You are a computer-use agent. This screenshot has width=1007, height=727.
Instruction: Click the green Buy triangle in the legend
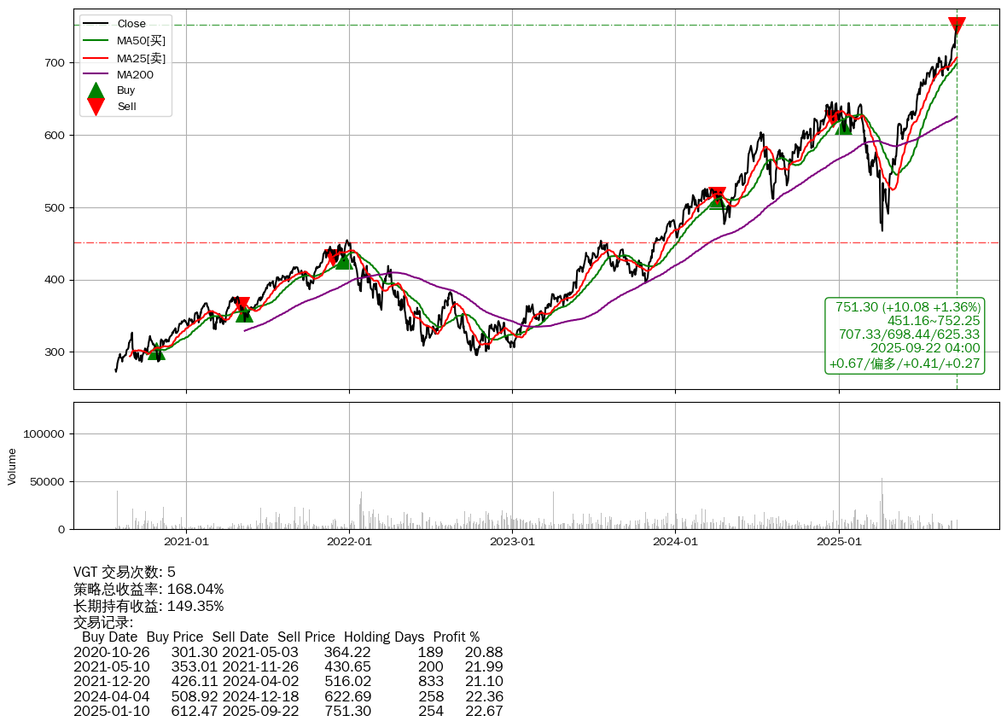click(96, 90)
